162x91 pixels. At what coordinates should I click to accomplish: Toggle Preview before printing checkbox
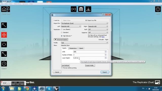coord(62,68)
